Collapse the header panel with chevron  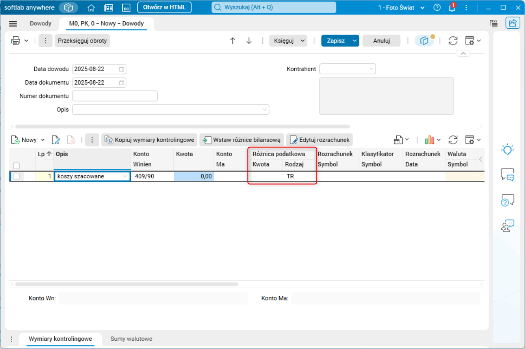463,53
